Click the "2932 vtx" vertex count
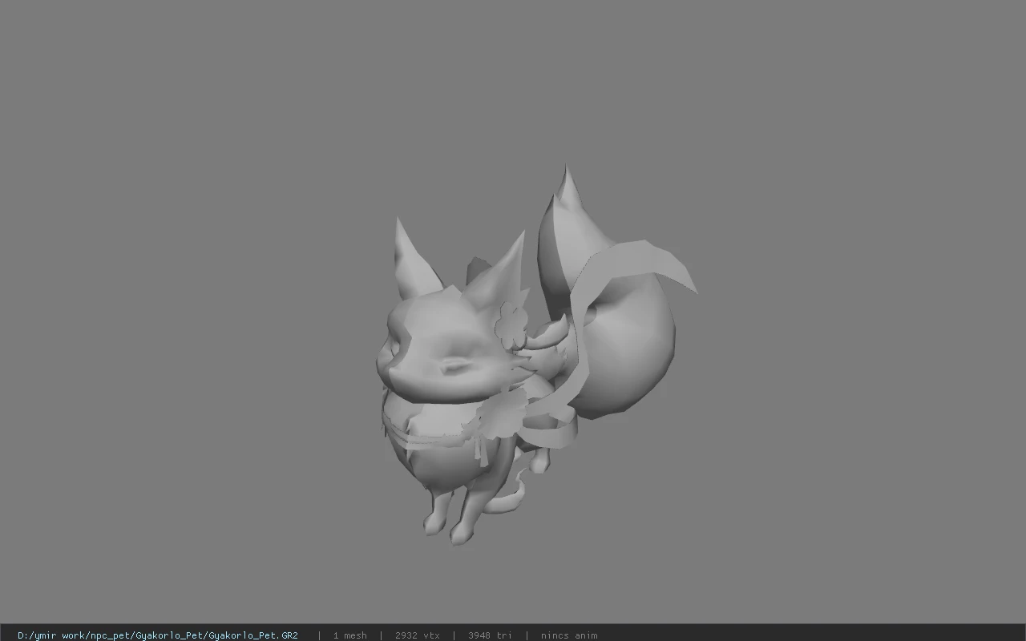The image size is (1026, 641). click(x=418, y=635)
